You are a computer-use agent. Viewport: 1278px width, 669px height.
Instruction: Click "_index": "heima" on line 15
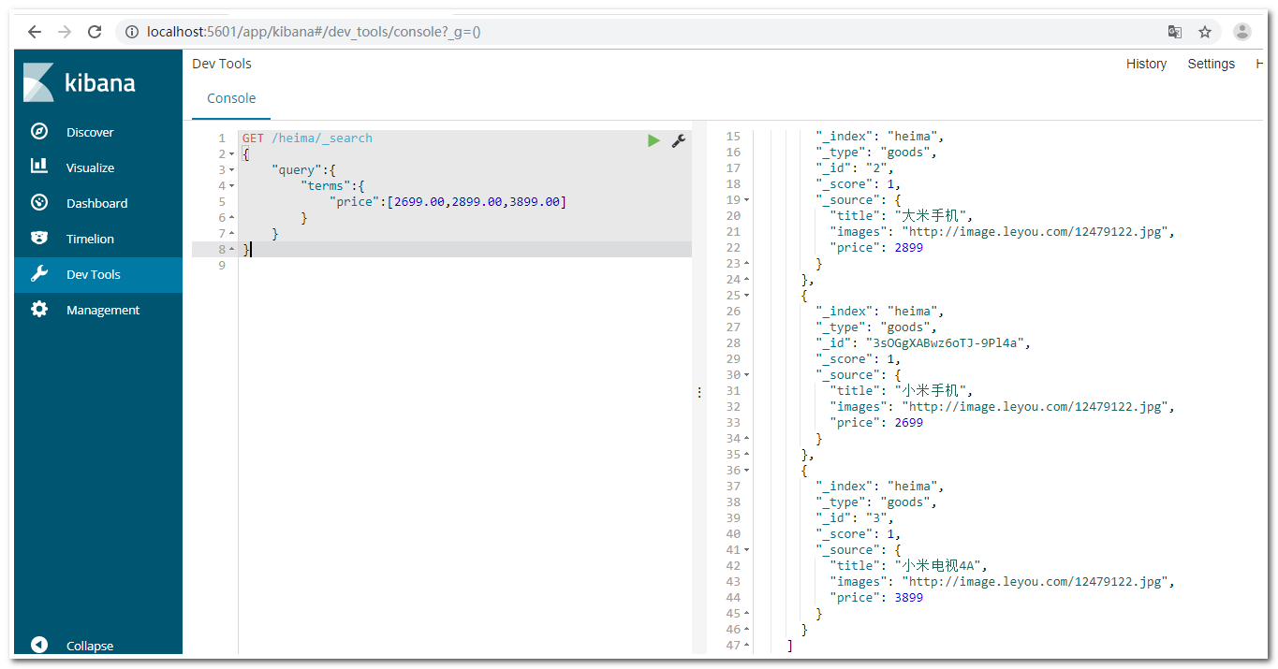pos(880,137)
